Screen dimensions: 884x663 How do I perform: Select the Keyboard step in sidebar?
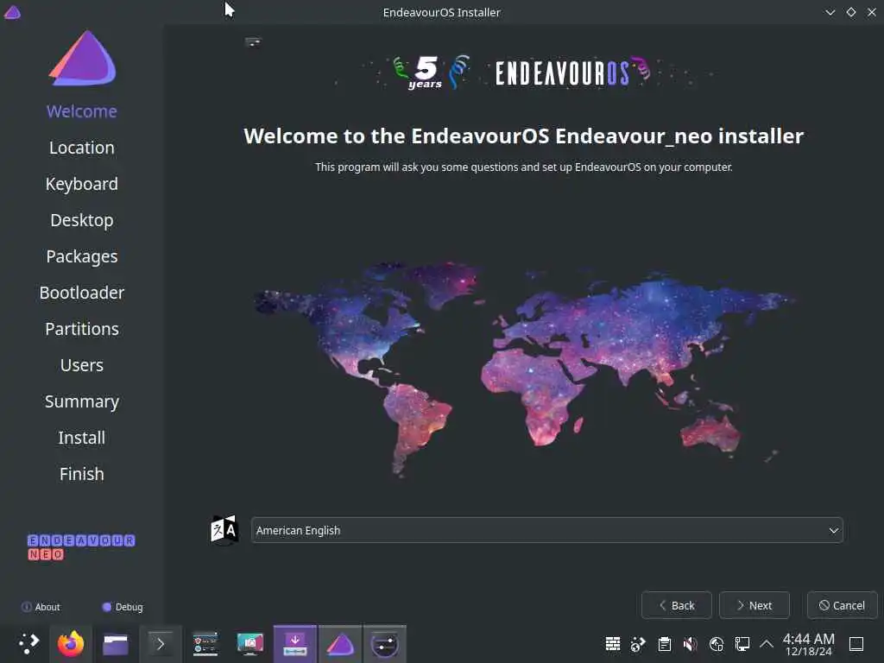coord(82,184)
